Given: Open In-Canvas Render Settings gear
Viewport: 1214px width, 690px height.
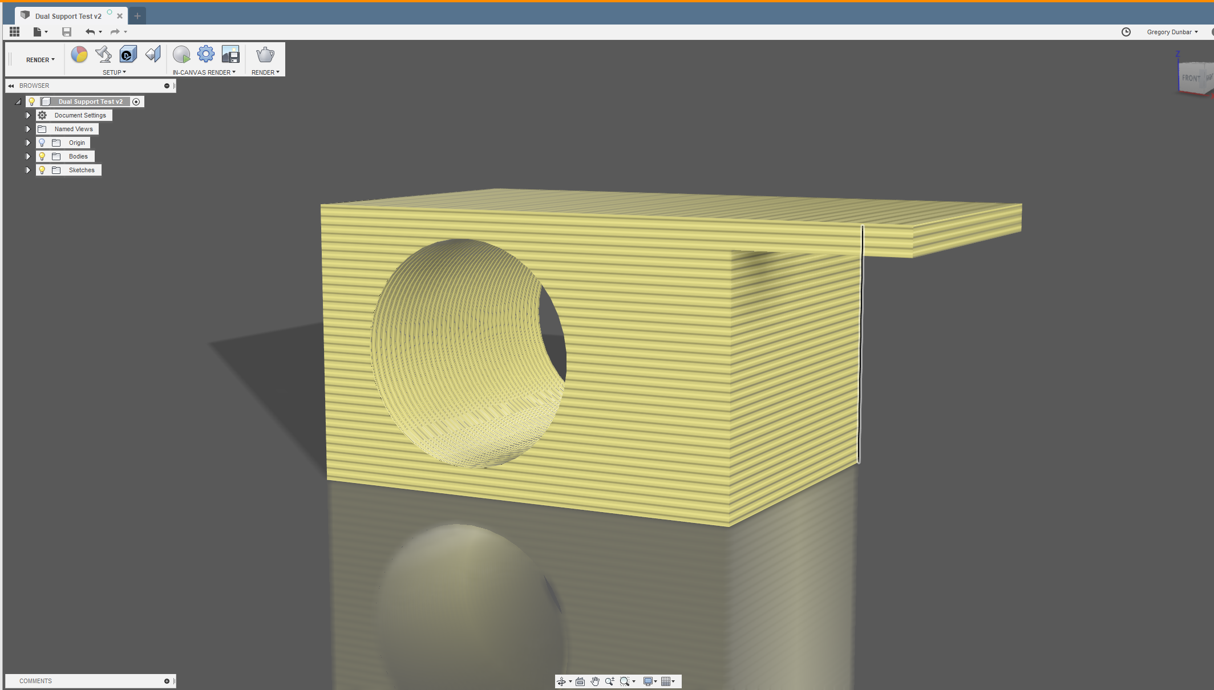Looking at the screenshot, I should point(206,55).
